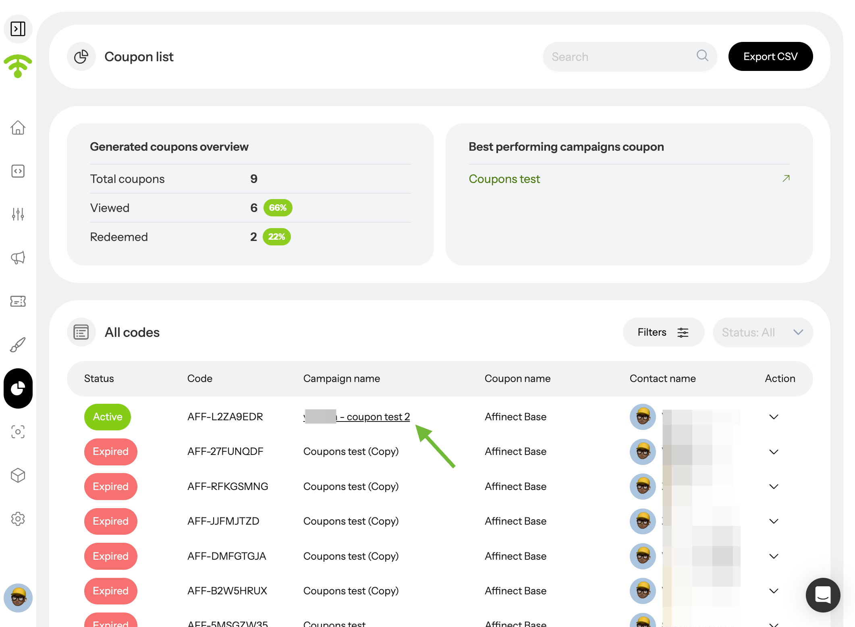855x627 pixels.
Task: Click the Code column header
Action: (200, 379)
